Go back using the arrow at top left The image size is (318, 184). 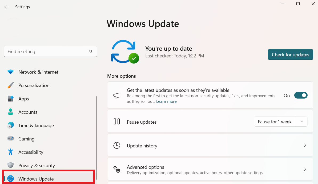[6, 7]
